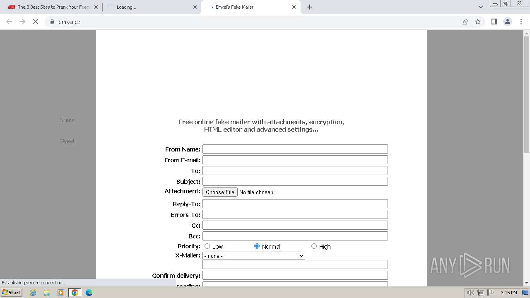Click the Choose File attachment button

220,192
